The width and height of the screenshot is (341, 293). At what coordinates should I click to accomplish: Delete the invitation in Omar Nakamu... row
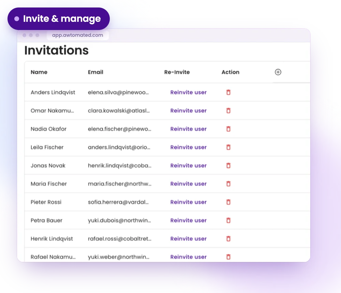228,111
